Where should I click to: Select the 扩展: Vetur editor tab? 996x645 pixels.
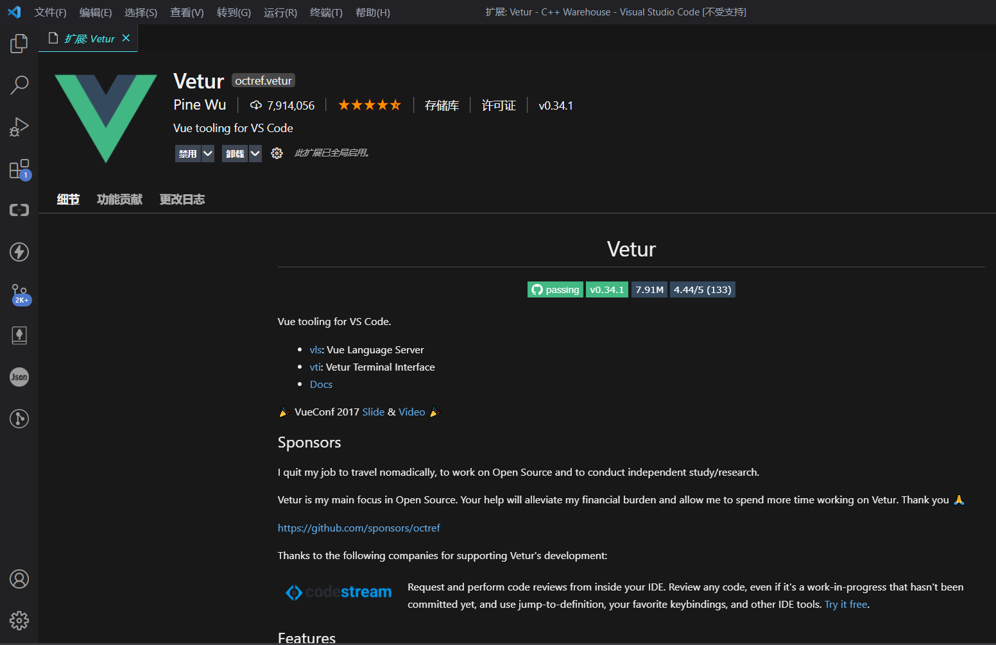[88, 38]
